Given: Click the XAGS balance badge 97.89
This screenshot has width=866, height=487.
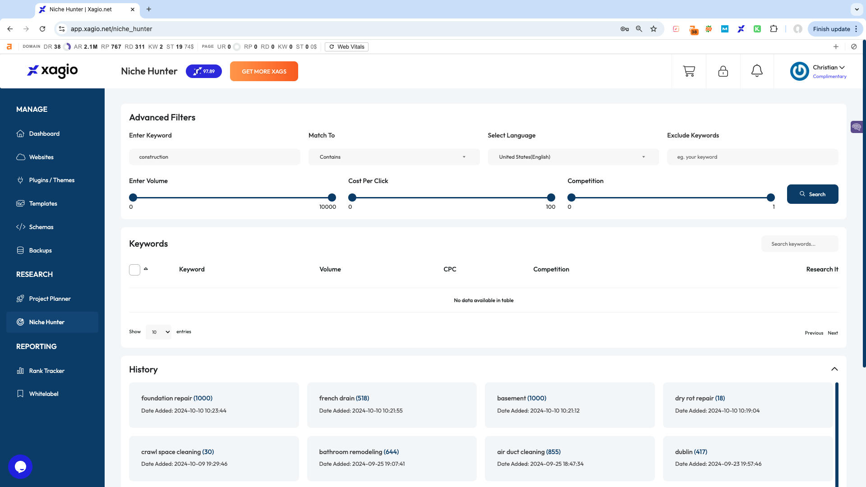Looking at the screenshot, I should [x=204, y=71].
